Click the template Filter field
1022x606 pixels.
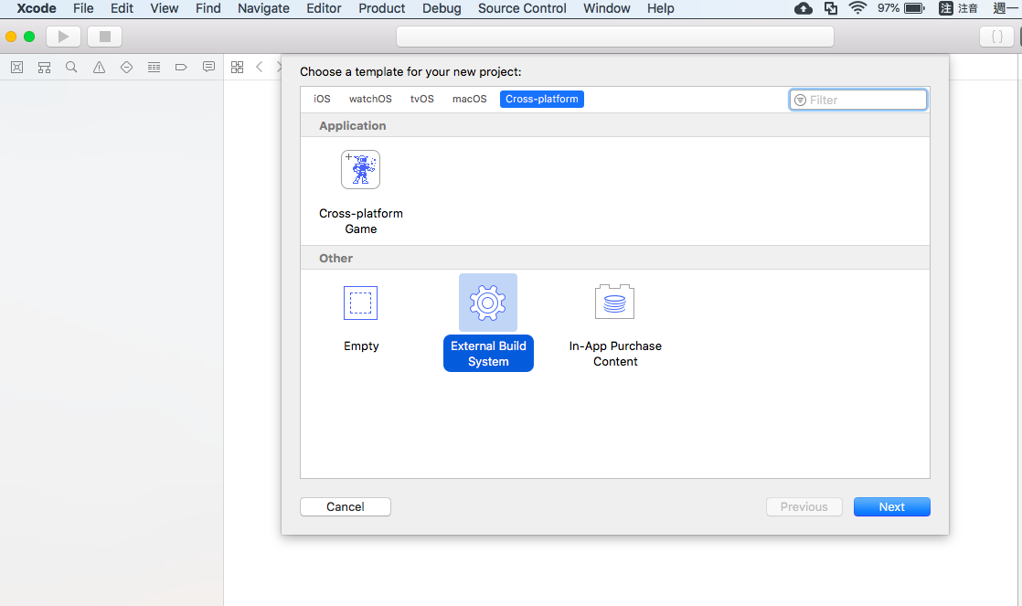[x=857, y=100]
